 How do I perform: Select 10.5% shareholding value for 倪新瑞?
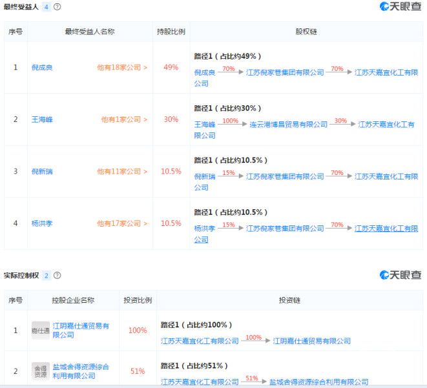pyautogui.click(x=171, y=171)
